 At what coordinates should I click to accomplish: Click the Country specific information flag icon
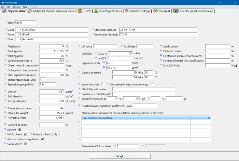175,11
